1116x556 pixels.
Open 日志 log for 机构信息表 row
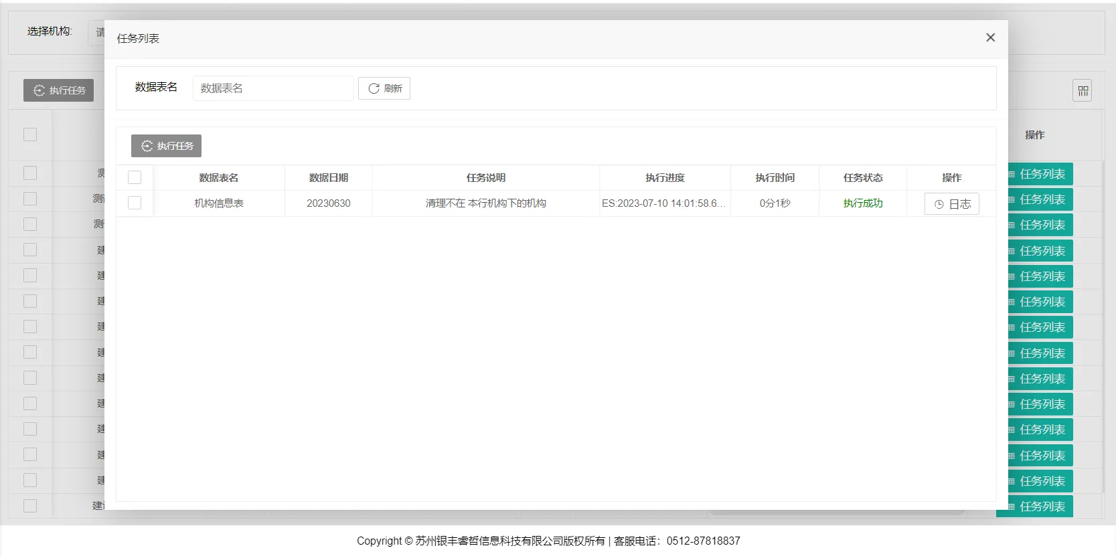tap(951, 204)
